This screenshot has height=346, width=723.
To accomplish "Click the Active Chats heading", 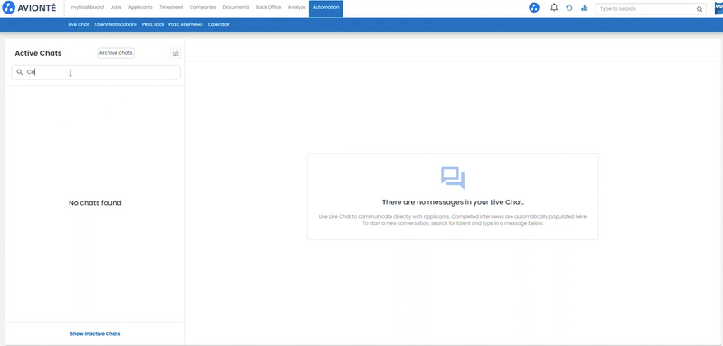I will [38, 53].
